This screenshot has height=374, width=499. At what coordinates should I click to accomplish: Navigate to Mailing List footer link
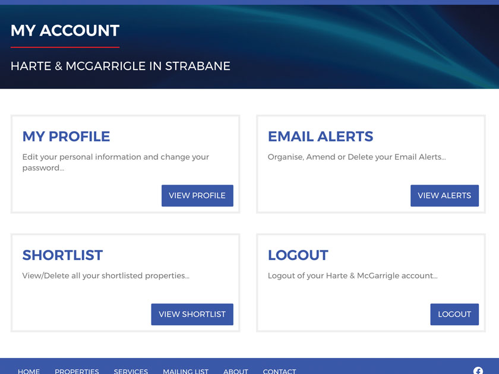pyautogui.click(x=185, y=371)
